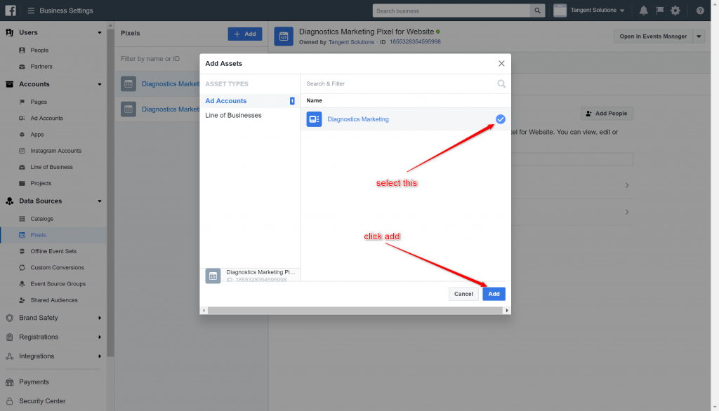Open the hamburger menu beside Business Settings
Viewport: 719px width, 411px height.
point(31,11)
